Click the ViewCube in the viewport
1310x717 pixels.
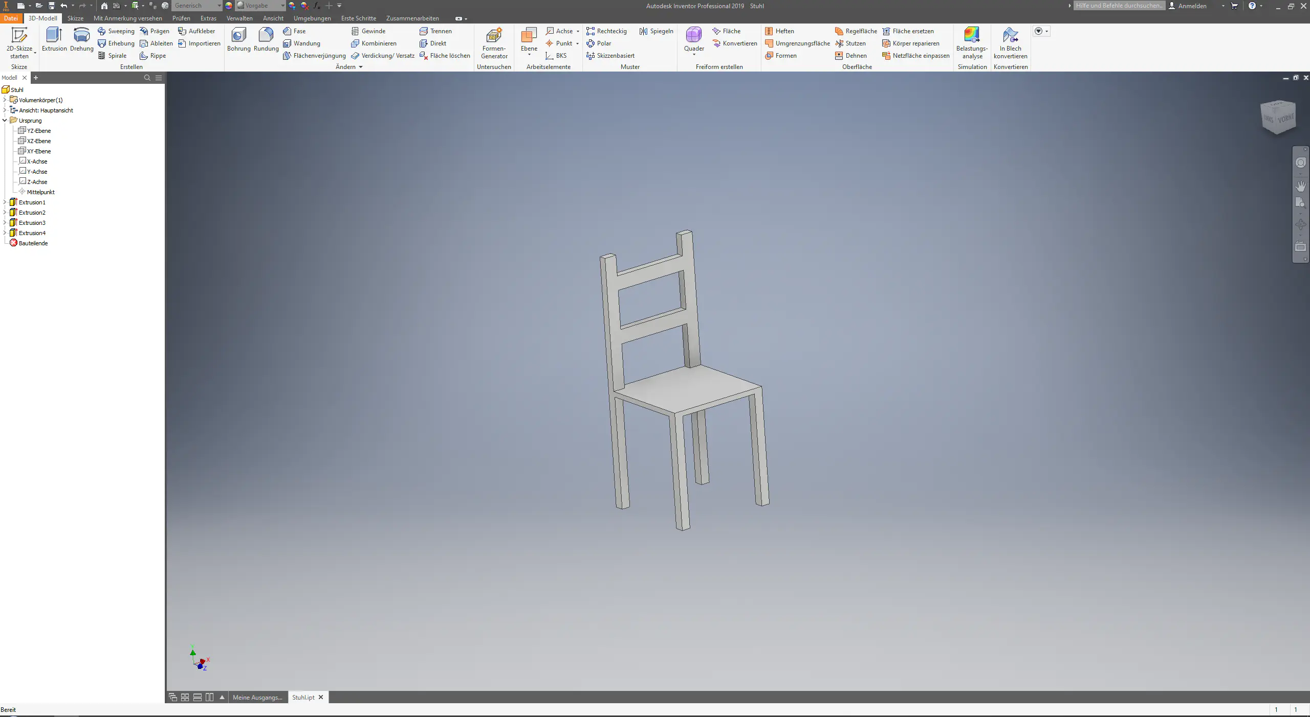tap(1278, 117)
